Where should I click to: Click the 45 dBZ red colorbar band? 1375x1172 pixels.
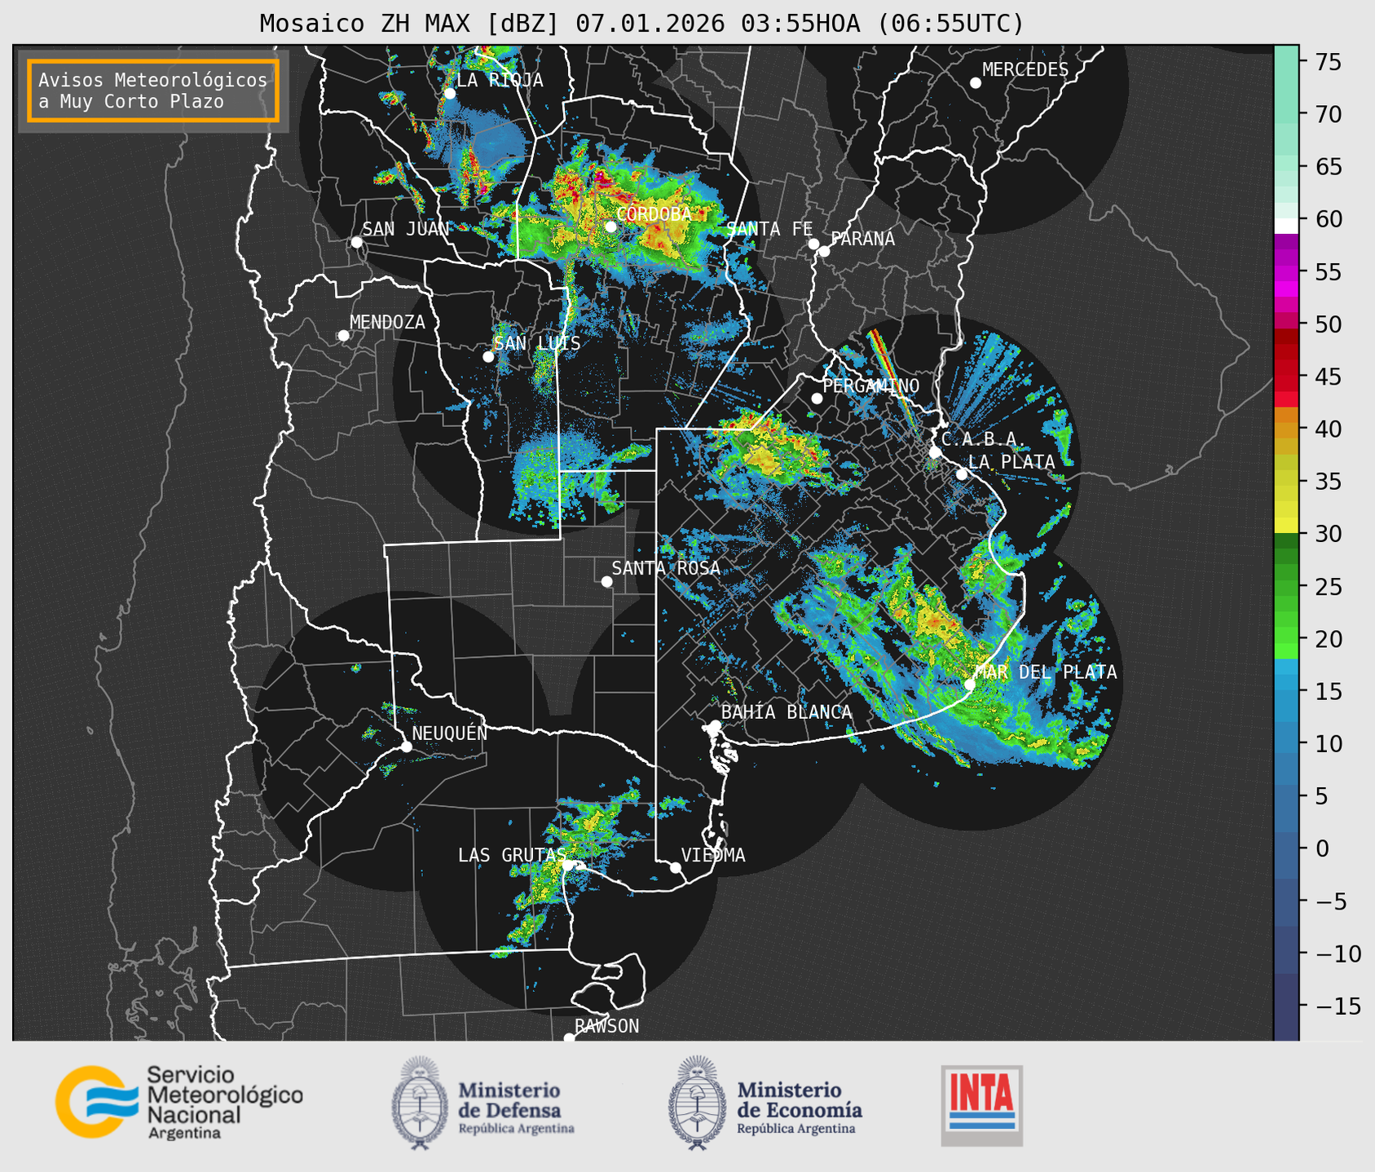[x=1286, y=377]
